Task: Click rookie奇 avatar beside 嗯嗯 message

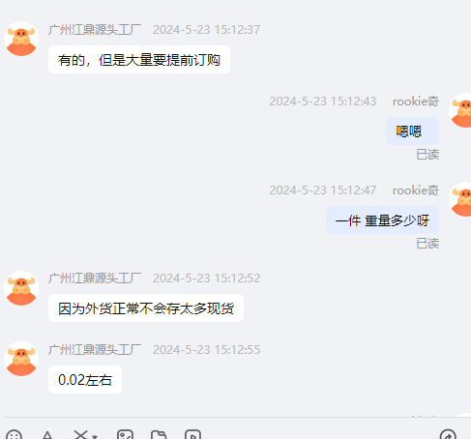Action: pyautogui.click(x=460, y=110)
